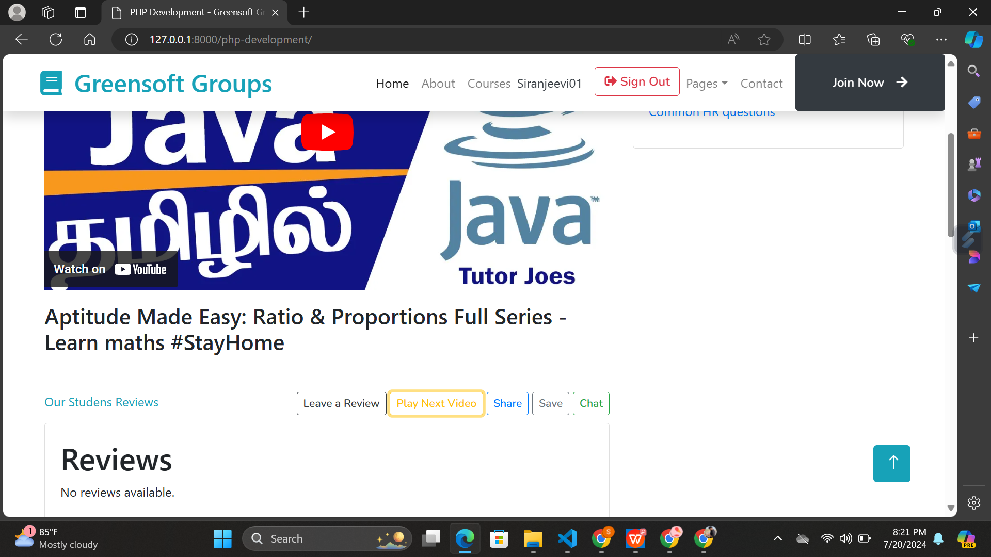Open Microsoft Store from taskbar

click(x=499, y=538)
